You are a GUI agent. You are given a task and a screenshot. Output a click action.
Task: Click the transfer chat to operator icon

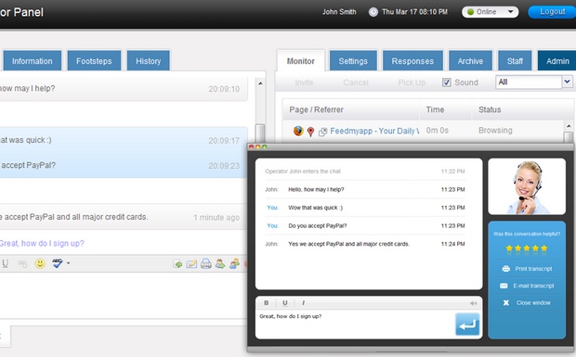pos(220,263)
